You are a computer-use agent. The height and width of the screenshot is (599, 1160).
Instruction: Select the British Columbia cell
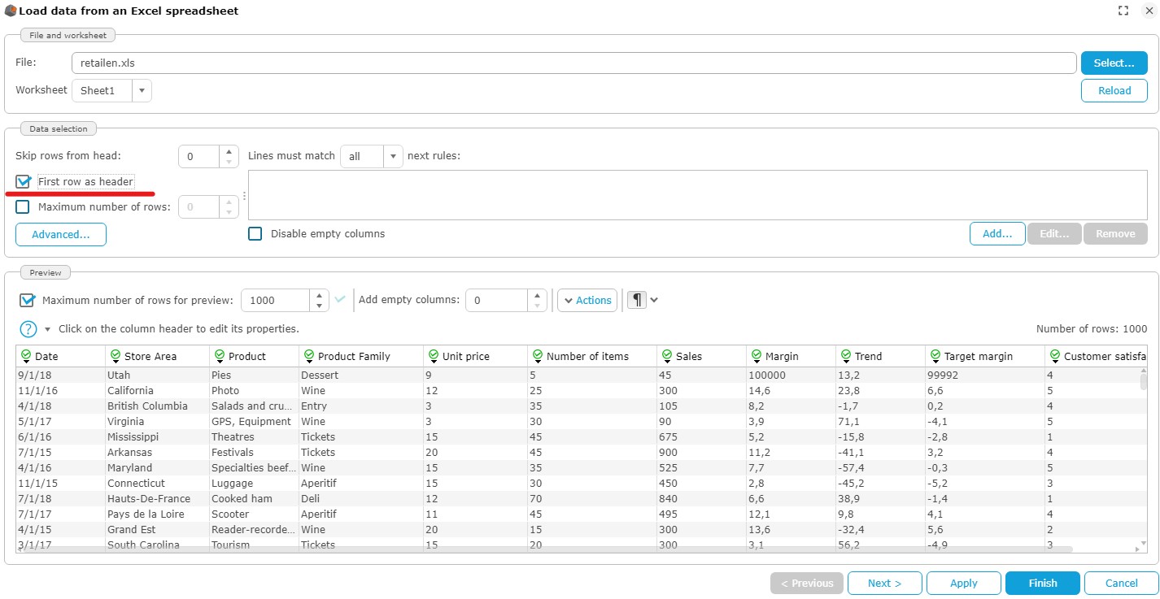click(x=157, y=406)
